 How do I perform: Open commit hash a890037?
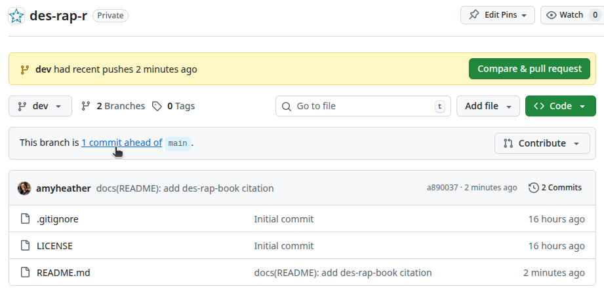[442, 188]
